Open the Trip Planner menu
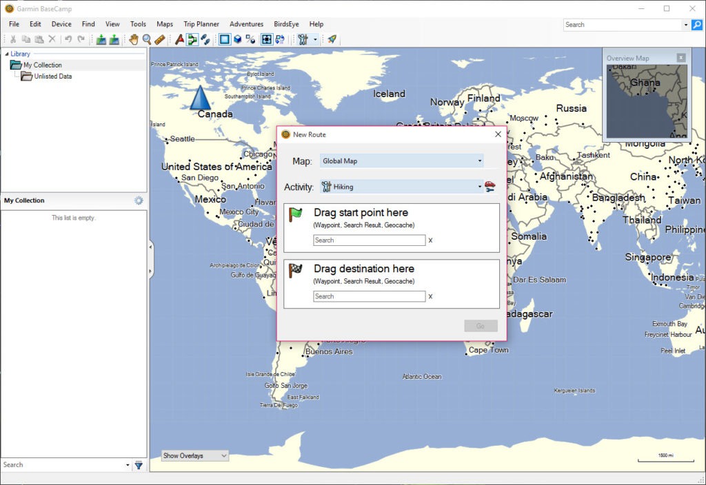The height and width of the screenshot is (485, 706). pos(201,24)
